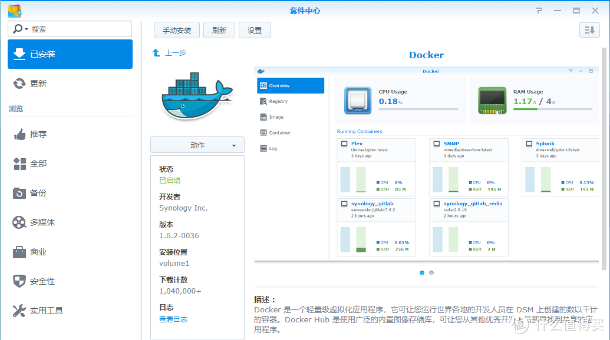Viewport: 610px width, 340px height.
Task: Click the help question mark icon
Action: coord(539,11)
